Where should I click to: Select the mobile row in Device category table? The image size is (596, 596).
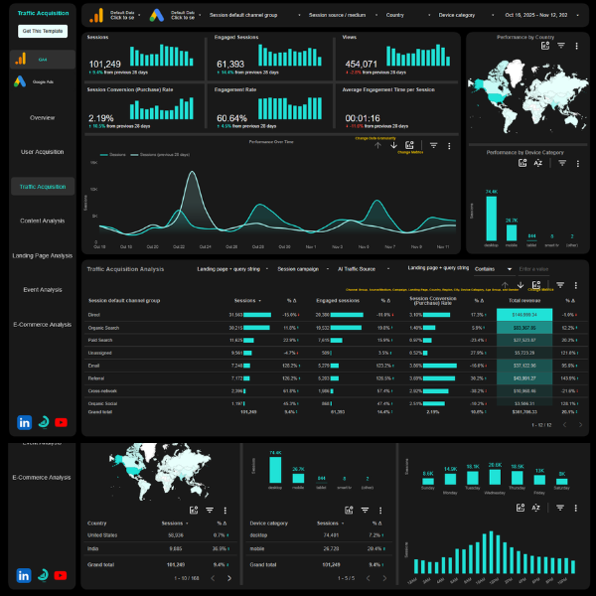click(x=319, y=549)
